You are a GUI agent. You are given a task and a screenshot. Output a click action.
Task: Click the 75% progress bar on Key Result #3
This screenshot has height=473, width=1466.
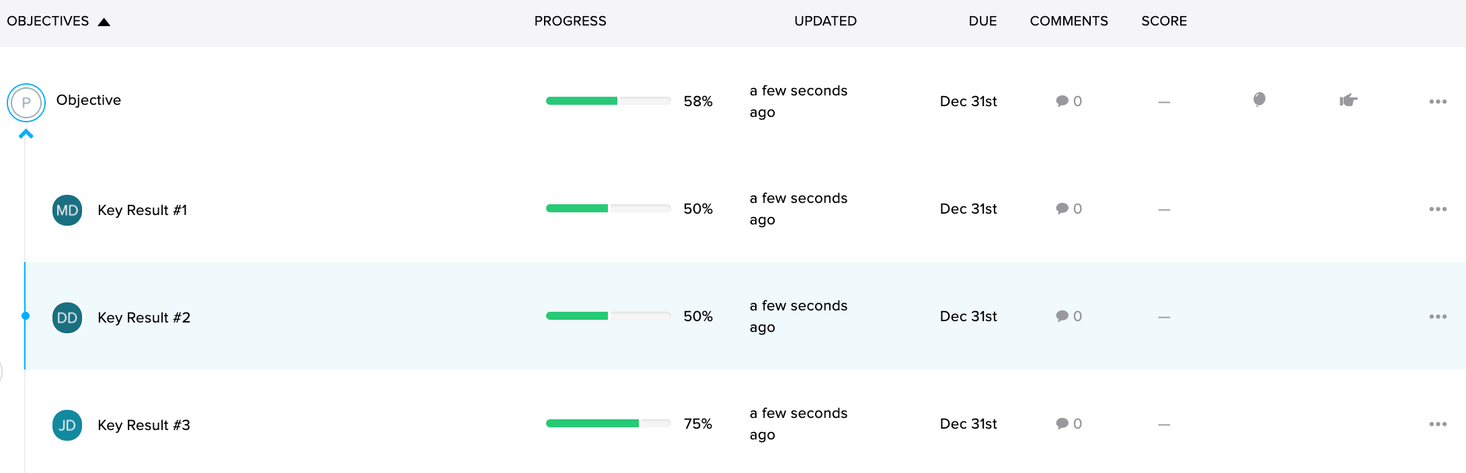click(x=609, y=423)
